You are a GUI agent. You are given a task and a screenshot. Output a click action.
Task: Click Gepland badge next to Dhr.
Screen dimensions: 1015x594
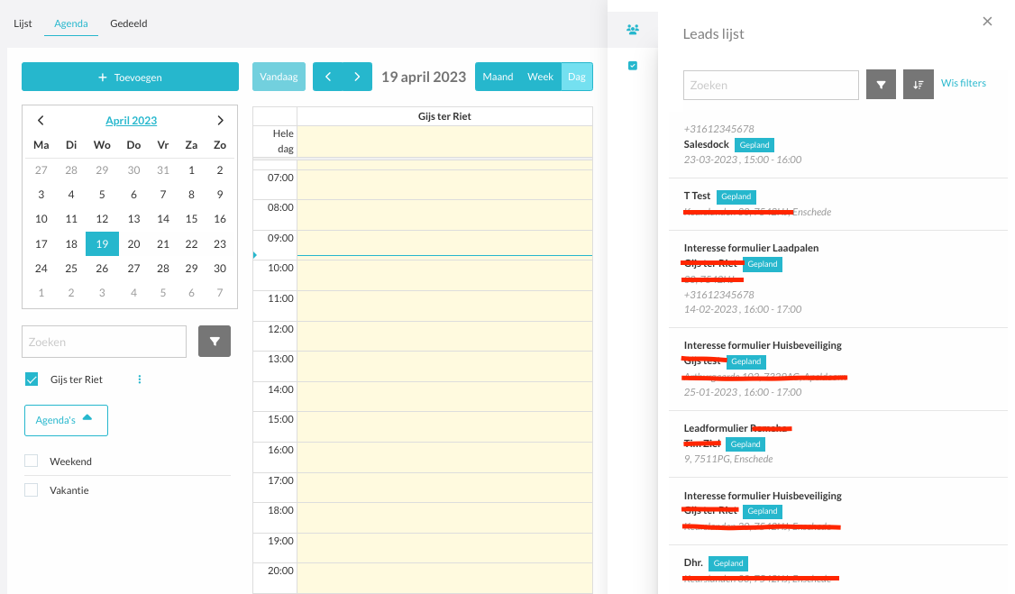coord(728,563)
